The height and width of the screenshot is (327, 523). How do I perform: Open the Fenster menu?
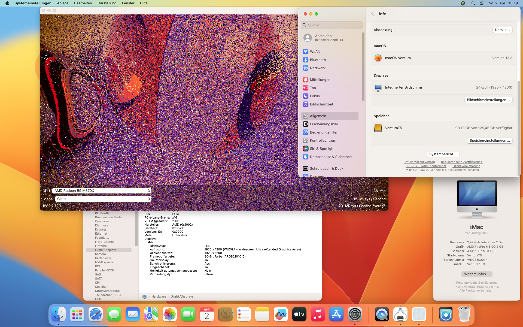(128, 3)
